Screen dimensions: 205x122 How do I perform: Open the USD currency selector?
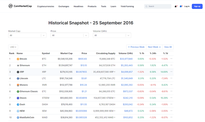(x=13, y=47)
